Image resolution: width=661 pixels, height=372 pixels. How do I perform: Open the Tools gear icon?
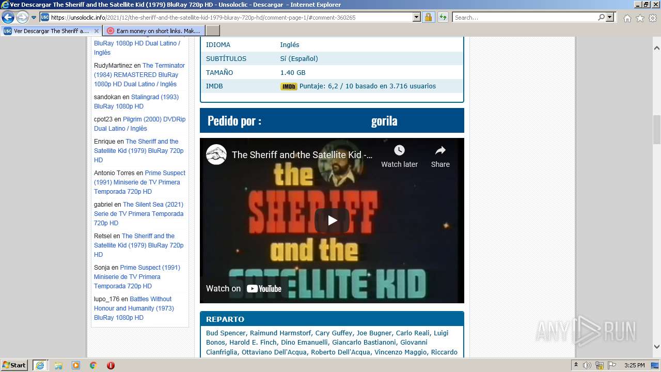653,18
